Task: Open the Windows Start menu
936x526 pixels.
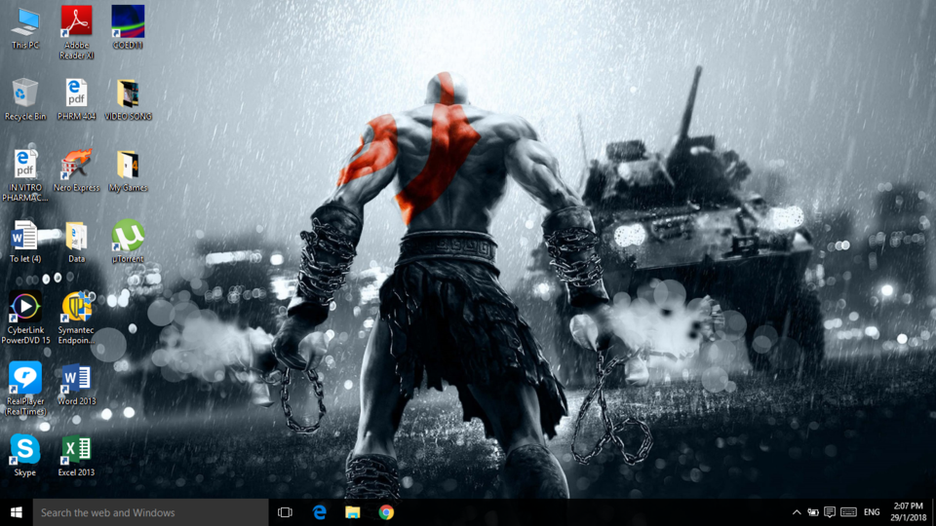Action: click(x=17, y=512)
